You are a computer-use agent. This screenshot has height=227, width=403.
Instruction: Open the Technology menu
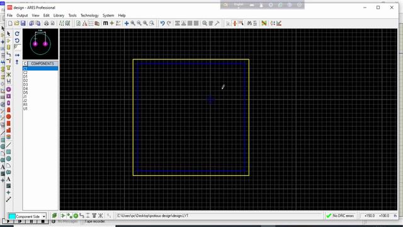(x=89, y=15)
